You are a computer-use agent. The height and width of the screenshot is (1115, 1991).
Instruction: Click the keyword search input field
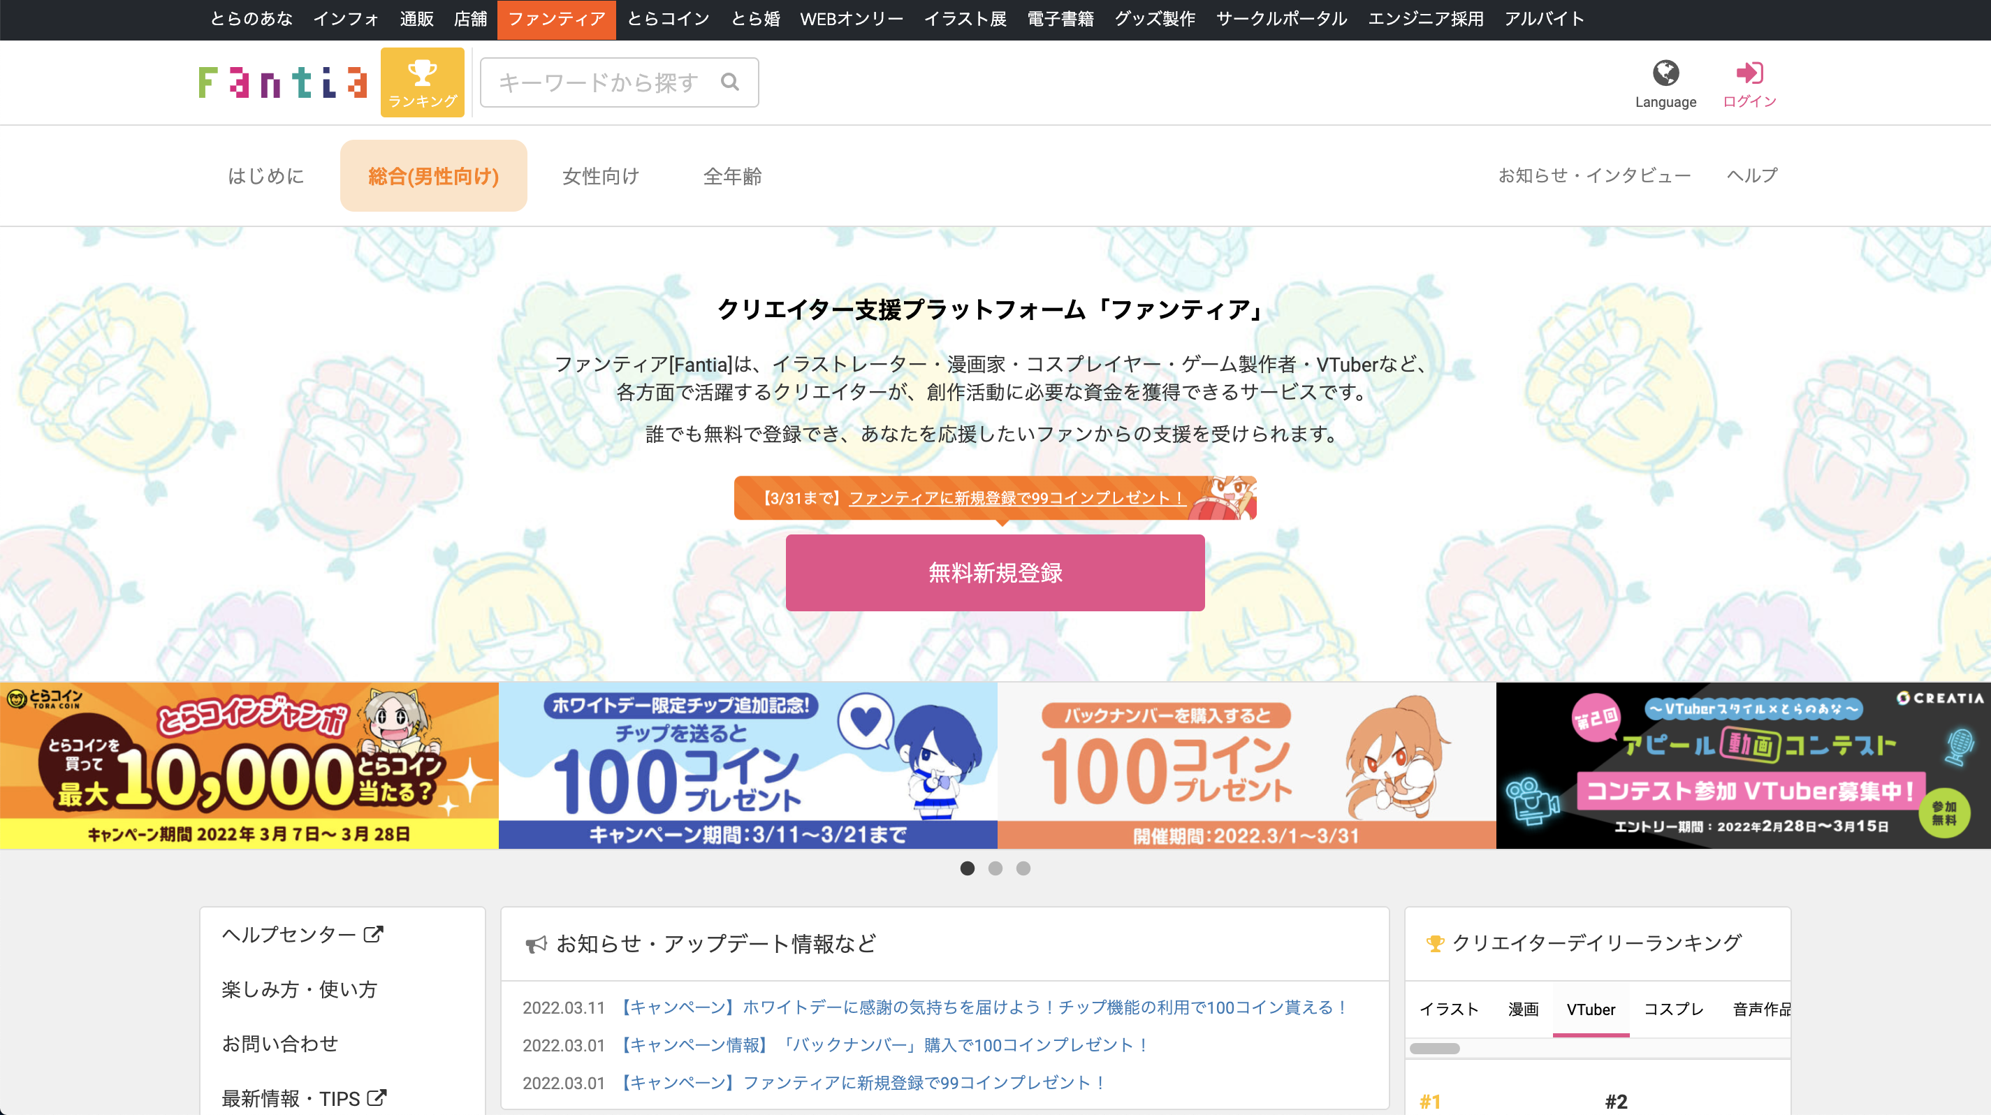tap(603, 81)
